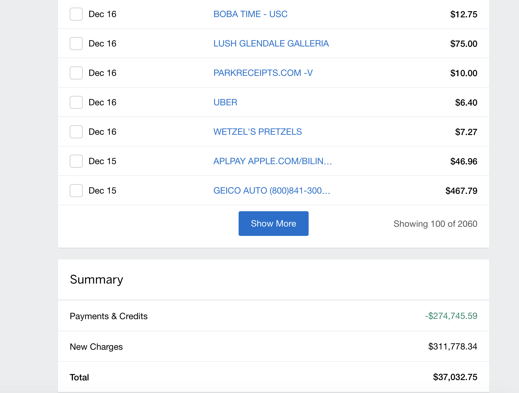Check the WETZEL'S PRETZELS transaction box
Image resolution: width=519 pixels, height=393 pixels.
(x=76, y=132)
